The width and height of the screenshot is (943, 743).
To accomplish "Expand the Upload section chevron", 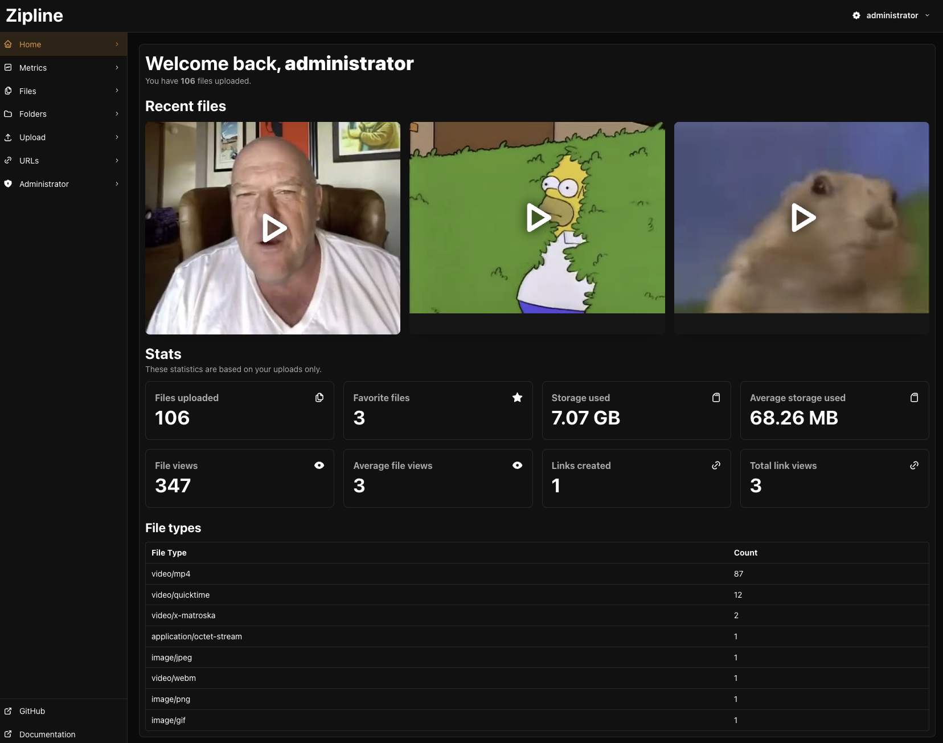I will pyautogui.click(x=117, y=137).
